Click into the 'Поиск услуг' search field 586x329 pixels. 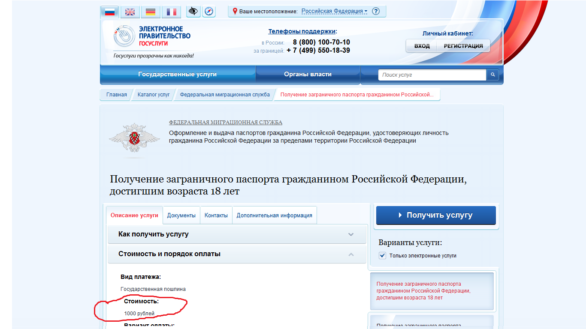[432, 75]
